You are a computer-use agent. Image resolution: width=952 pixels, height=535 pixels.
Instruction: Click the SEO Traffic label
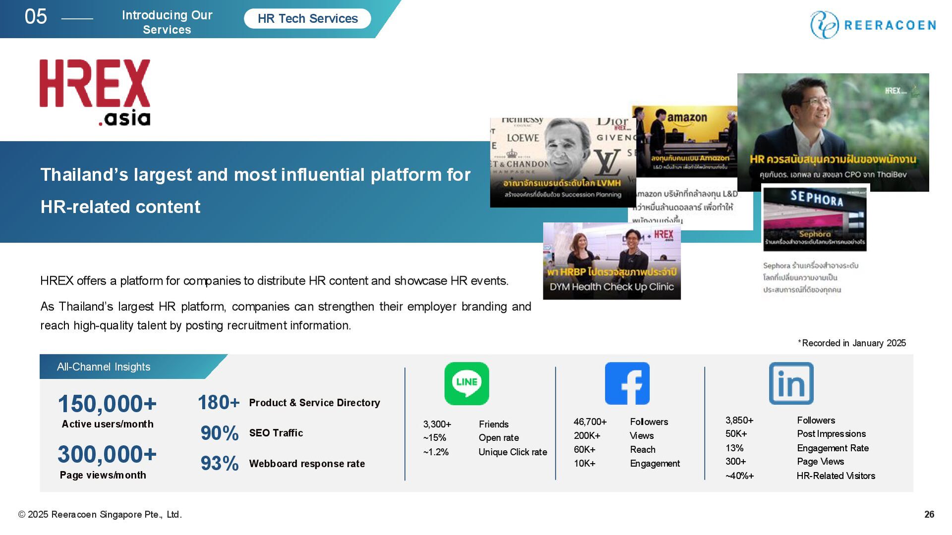coord(276,433)
